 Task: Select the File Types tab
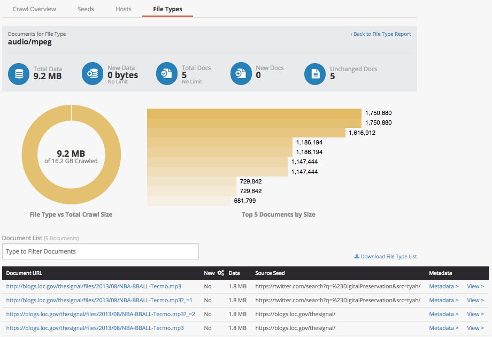167,9
